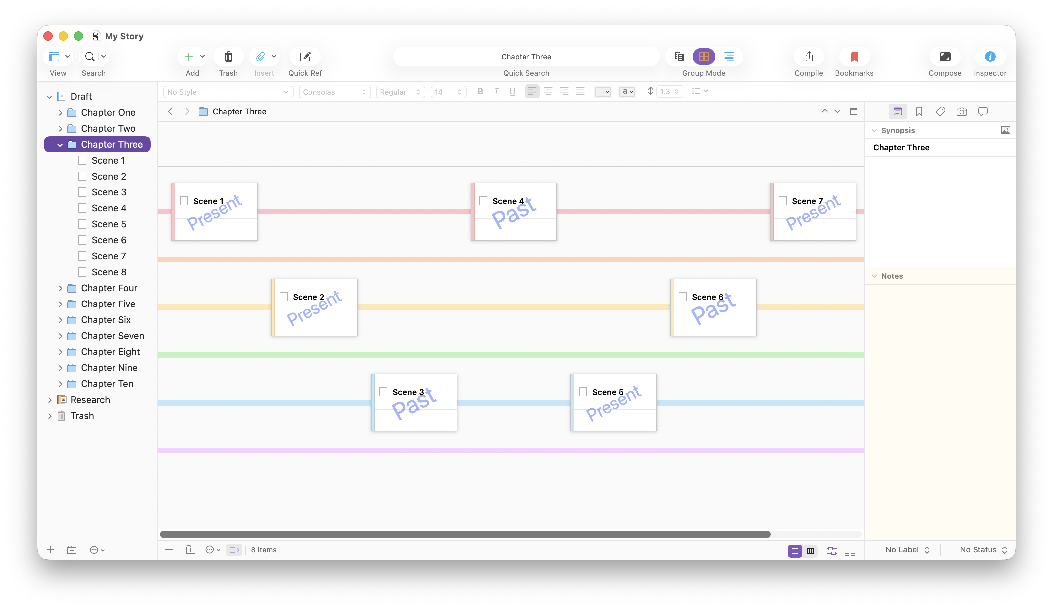Open the Snapshots camera tab in inspector
1053x609 pixels.
[x=961, y=111]
